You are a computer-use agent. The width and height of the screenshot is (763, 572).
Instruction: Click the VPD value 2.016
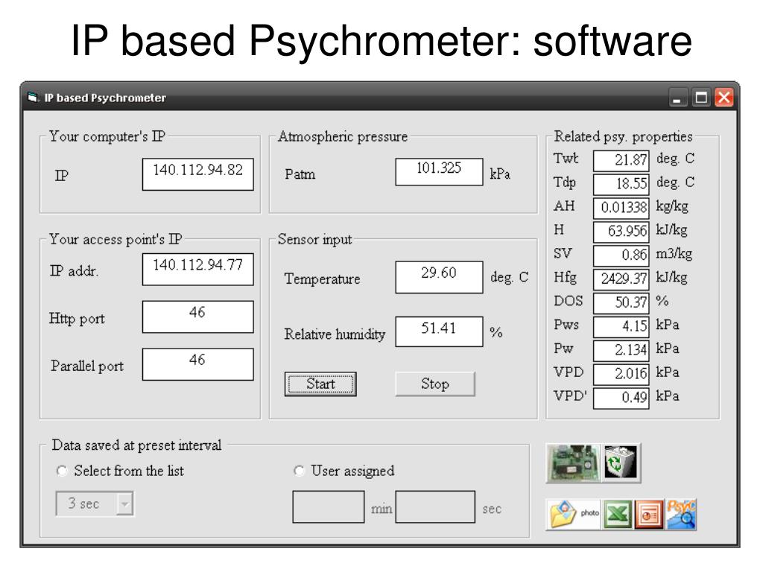tap(621, 374)
